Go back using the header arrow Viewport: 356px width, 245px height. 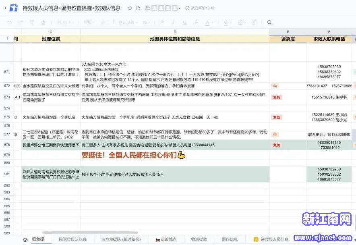tap(6, 8)
